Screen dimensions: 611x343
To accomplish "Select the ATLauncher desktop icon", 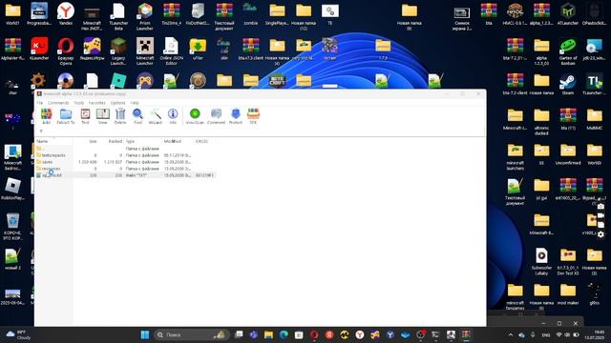I will [568, 14].
